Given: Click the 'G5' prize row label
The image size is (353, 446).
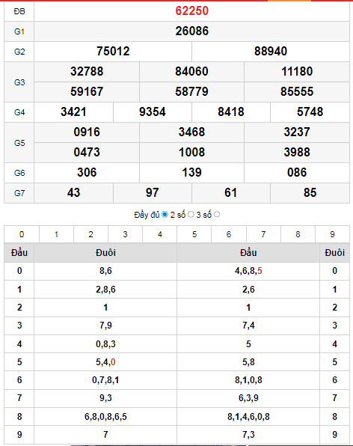Looking at the screenshot, I should 19,143.
